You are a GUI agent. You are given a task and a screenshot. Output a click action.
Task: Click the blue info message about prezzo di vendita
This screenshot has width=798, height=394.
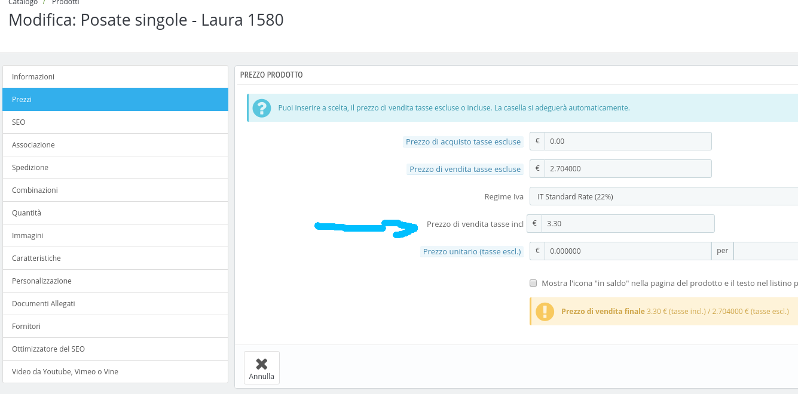point(454,109)
